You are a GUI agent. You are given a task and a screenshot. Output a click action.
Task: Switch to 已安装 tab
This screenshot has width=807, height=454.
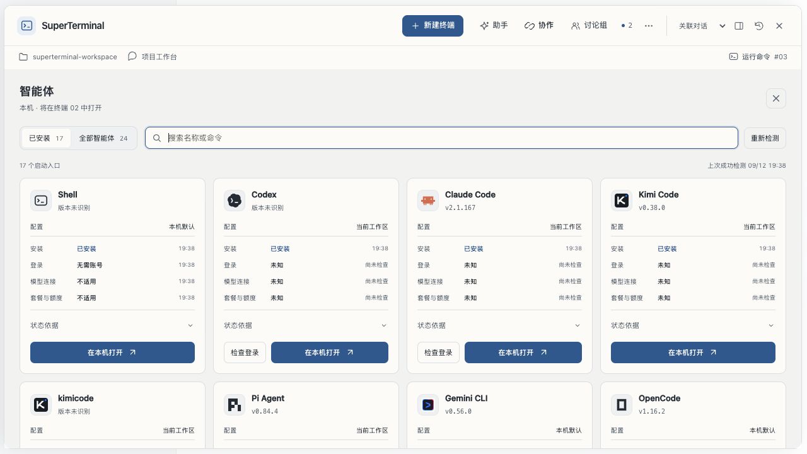(46, 138)
